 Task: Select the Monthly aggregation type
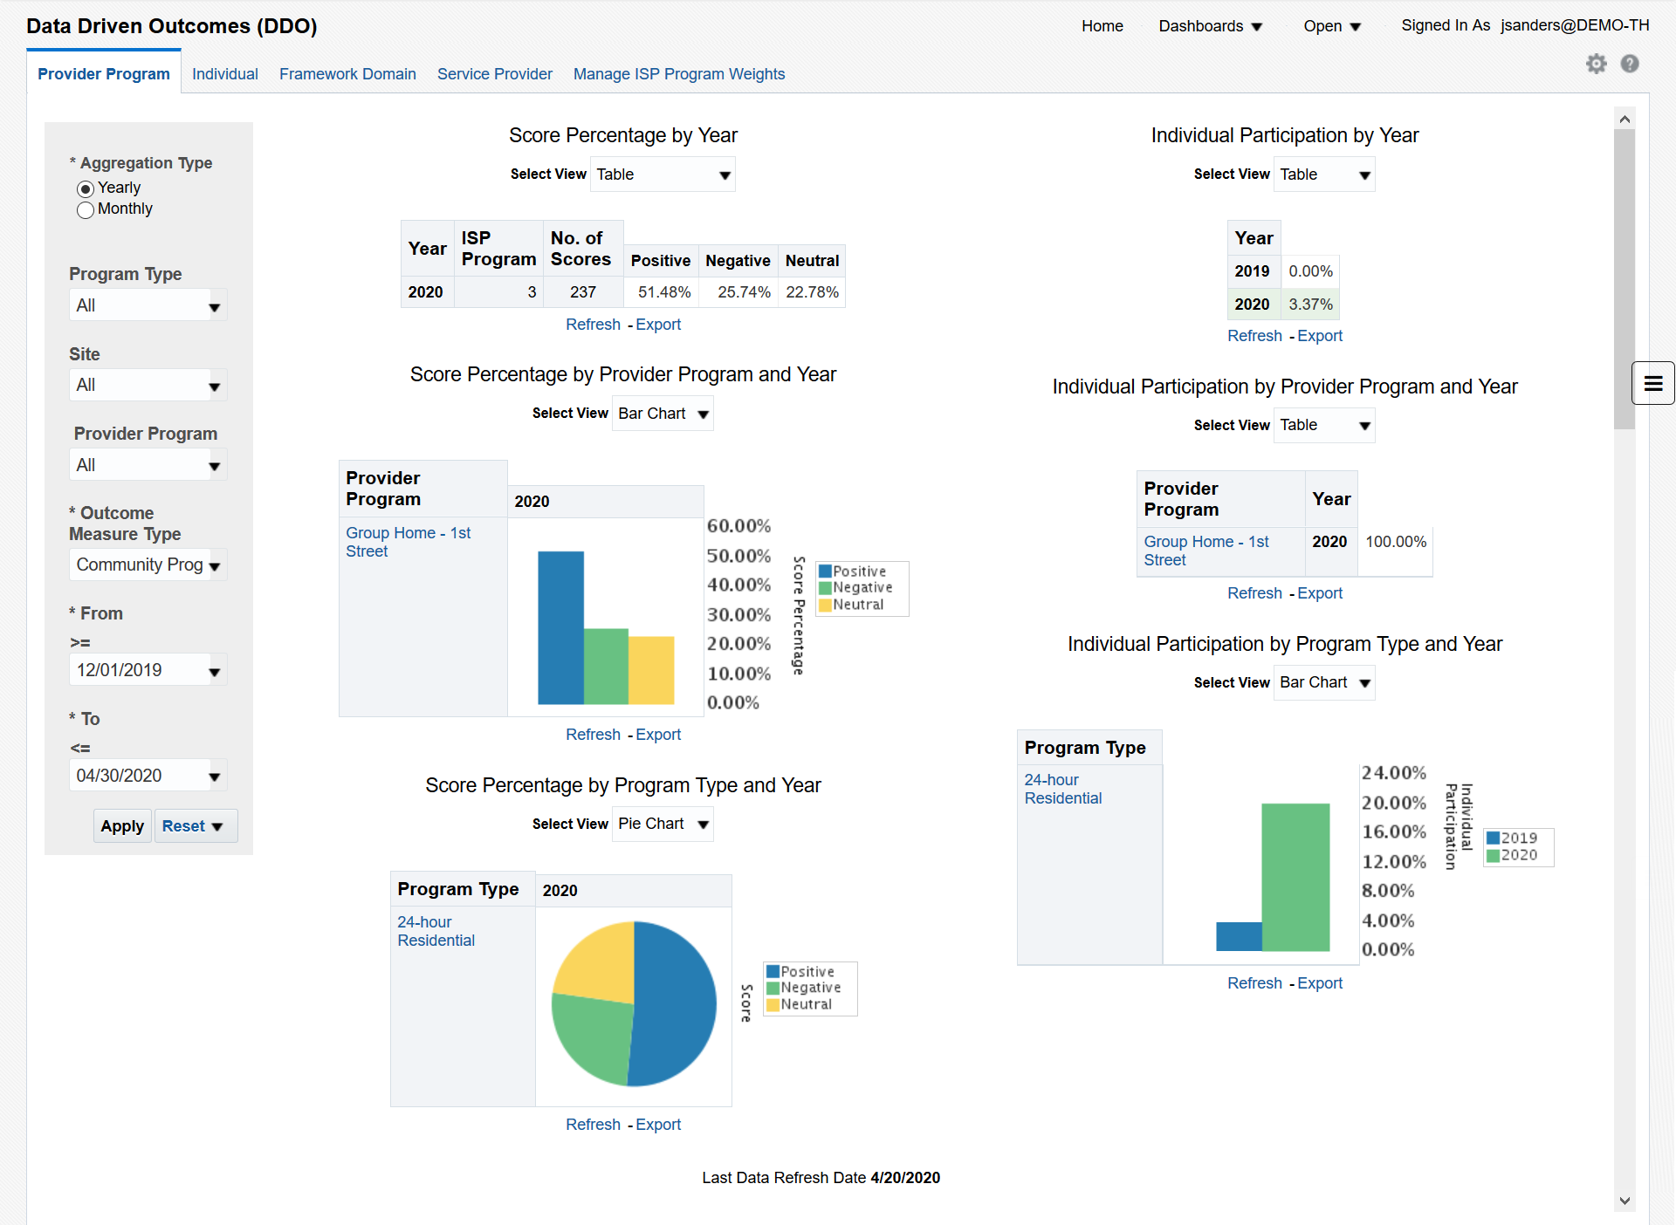coord(85,209)
